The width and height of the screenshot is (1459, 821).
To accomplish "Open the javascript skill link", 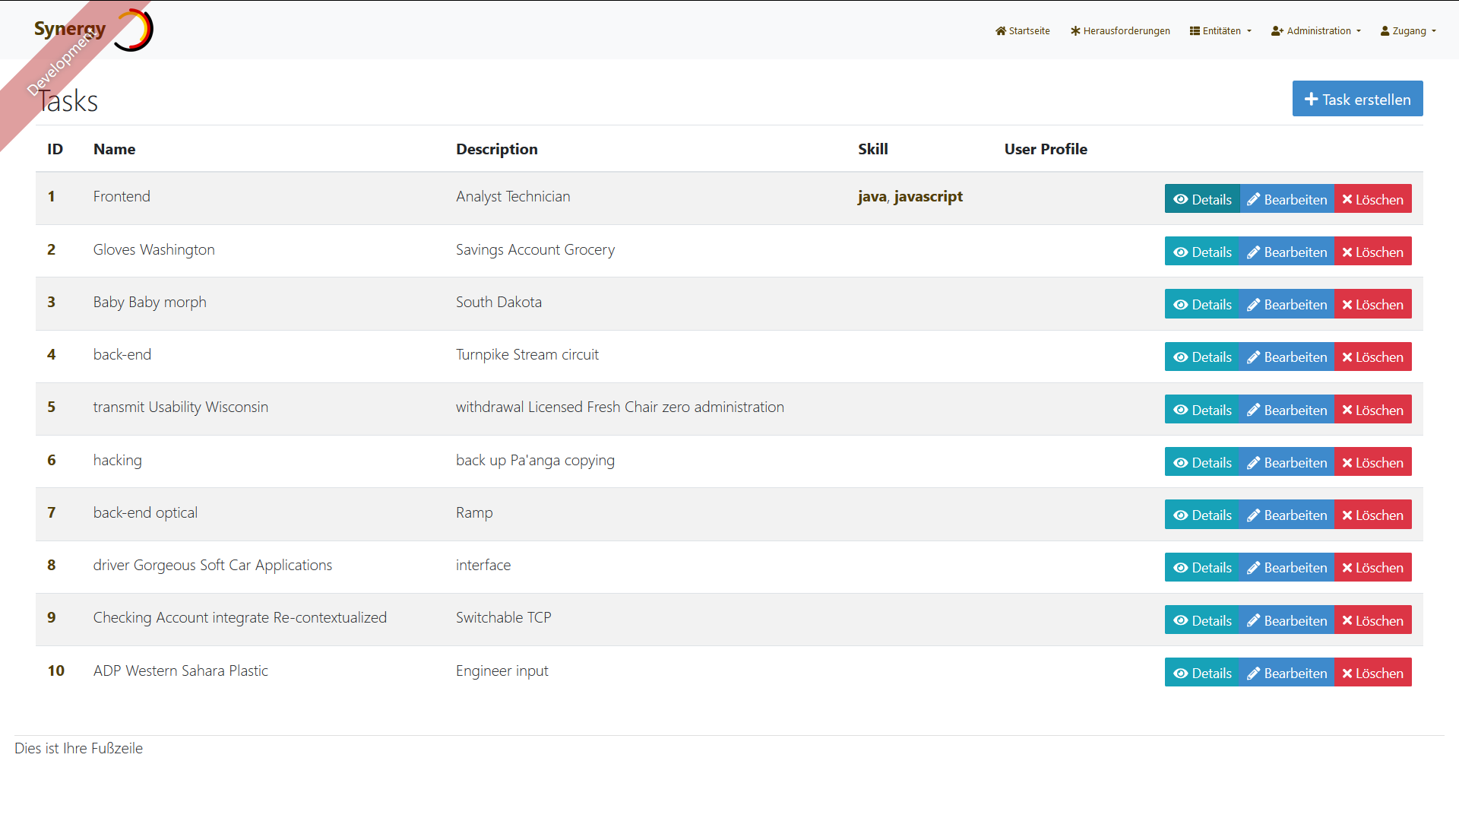I will tap(928, 197).
